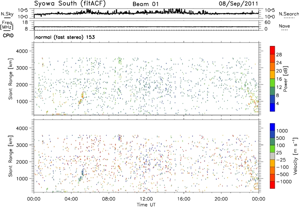Click the "-500" label on Velocity color bar
Screen dimensions: 299x207
283,174
